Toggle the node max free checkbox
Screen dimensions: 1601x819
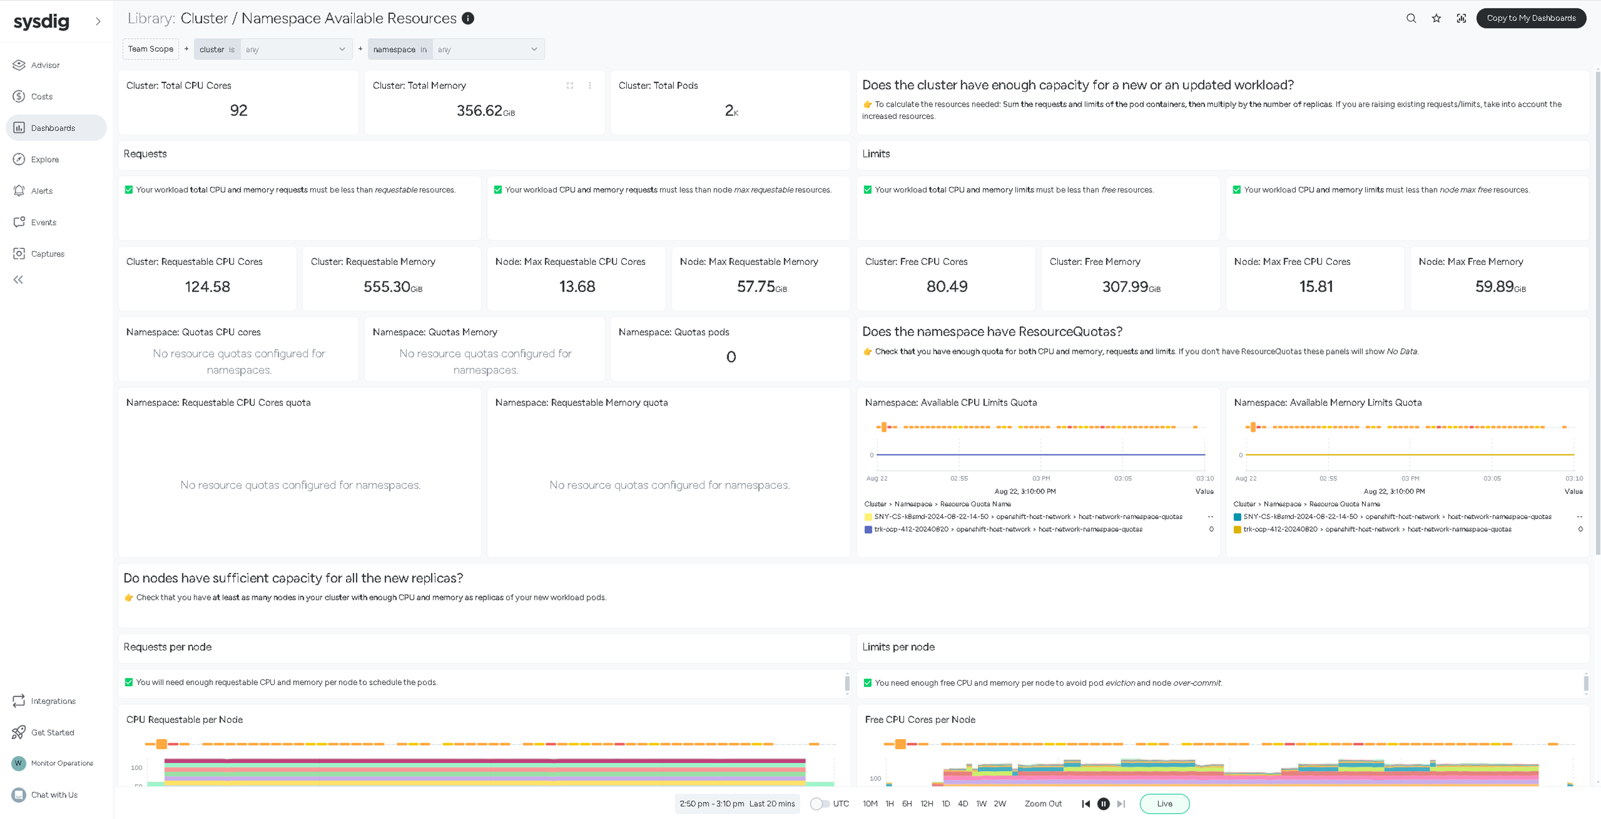[1237, 190]
